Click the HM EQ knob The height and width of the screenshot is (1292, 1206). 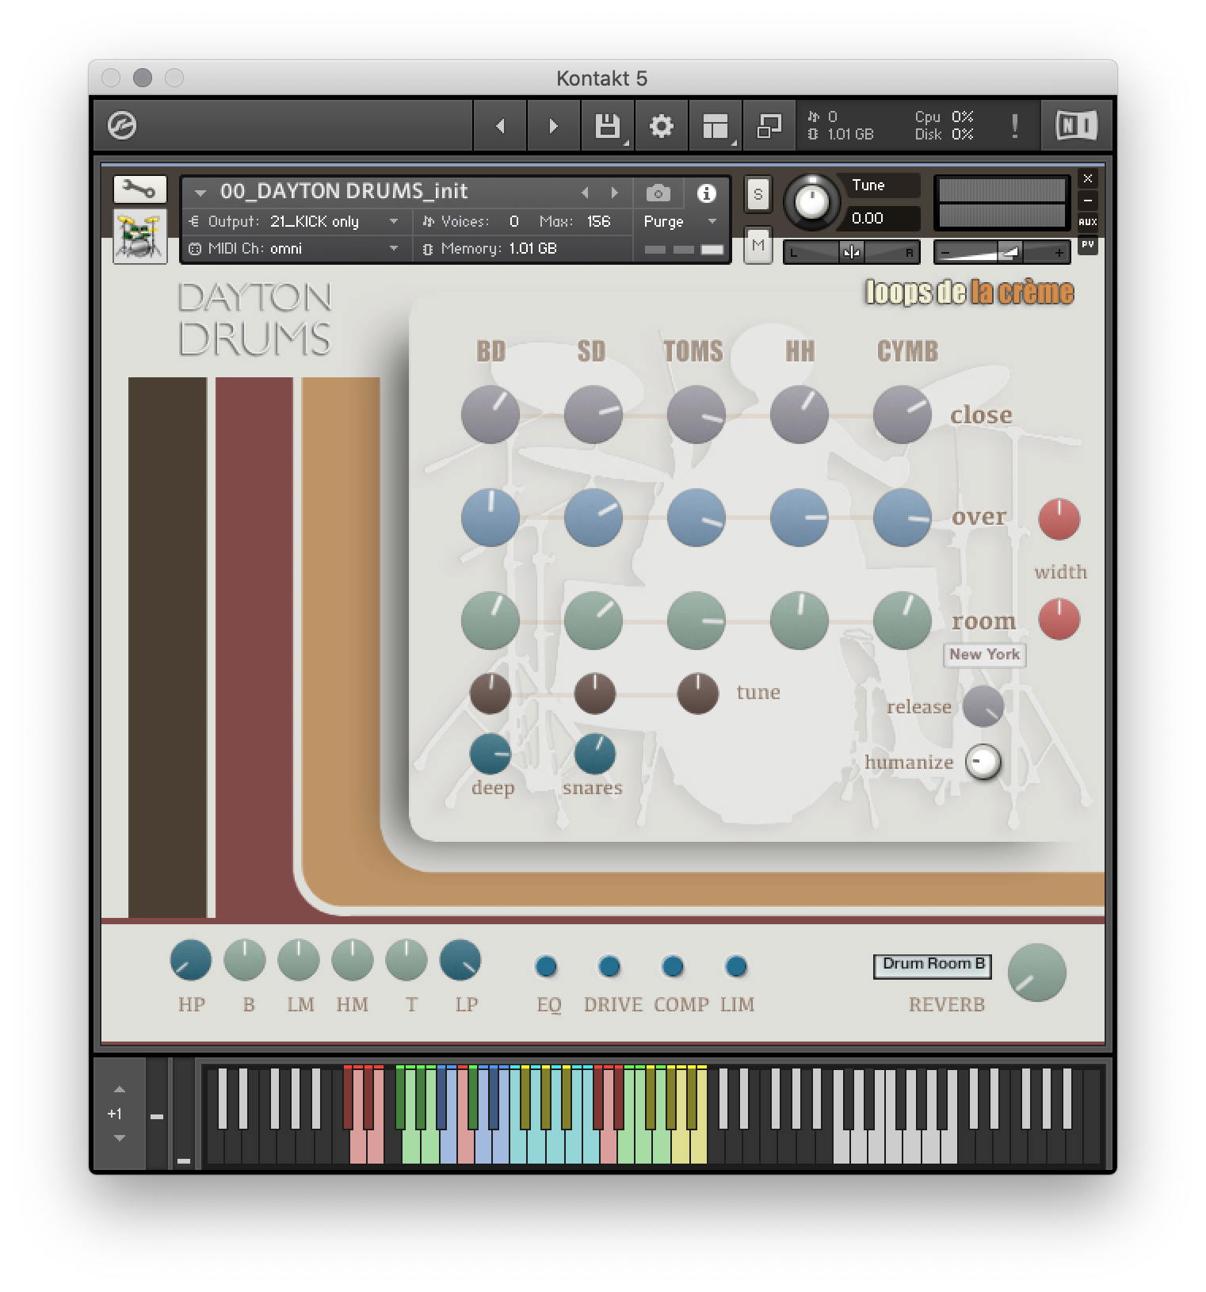(x=353, y=960)
